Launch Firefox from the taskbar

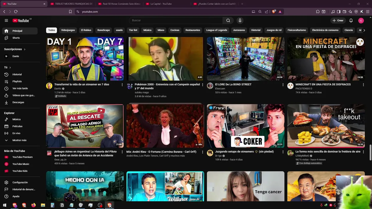coord(33,205)
